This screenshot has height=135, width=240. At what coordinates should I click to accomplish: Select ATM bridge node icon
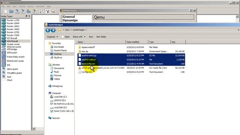click(4, 49)
